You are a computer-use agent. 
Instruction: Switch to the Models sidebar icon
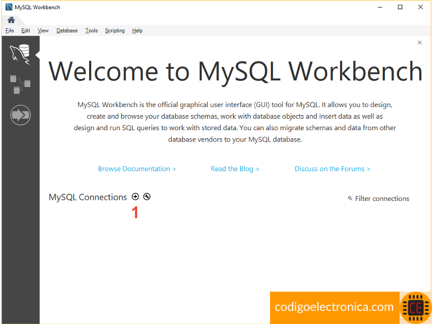(x=20, y=84)
